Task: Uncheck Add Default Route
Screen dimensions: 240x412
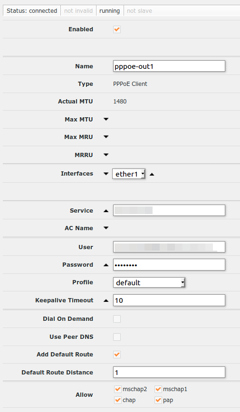Action: 117,355
